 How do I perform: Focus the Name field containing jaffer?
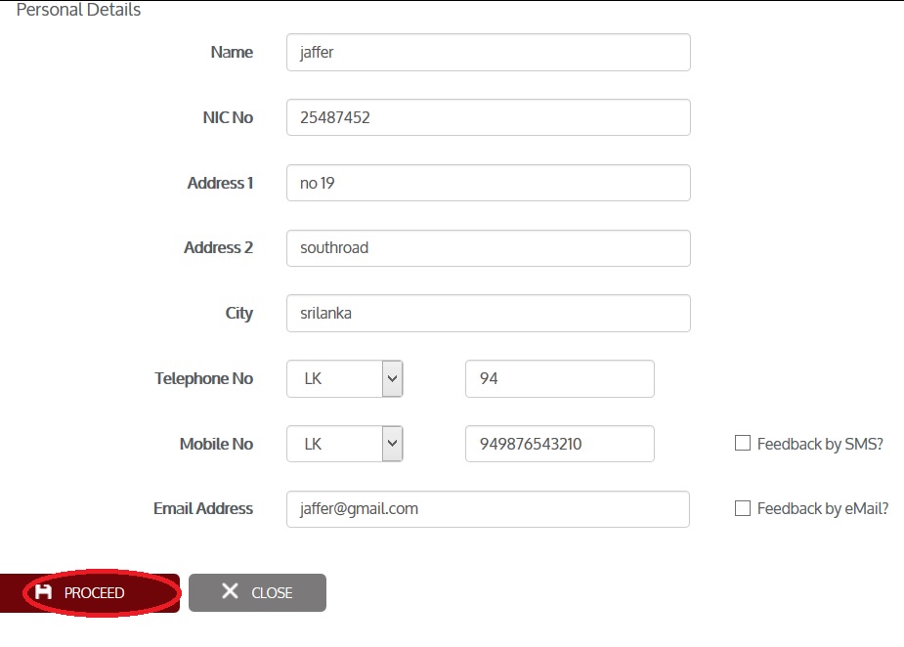(x=488, y=53)
